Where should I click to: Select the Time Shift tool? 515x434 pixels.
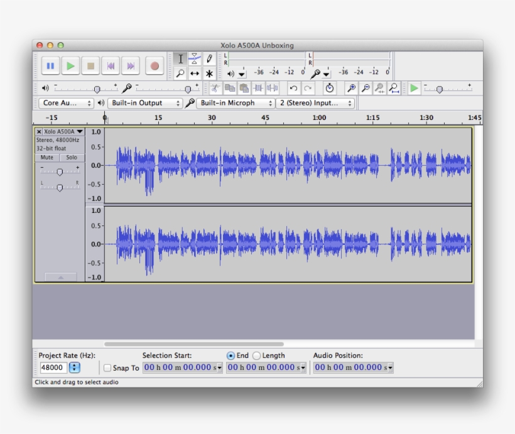tap(195, 73)
